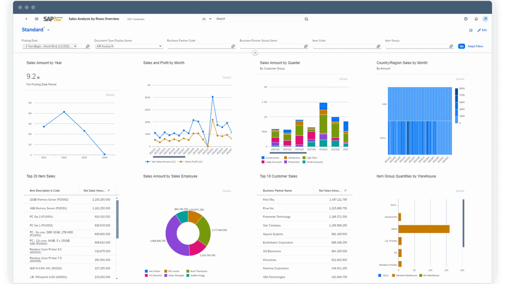Image resolution: width=505 pixels, height=284 pixels.
Task: Click the Adapt Filters link
Action: pyautogui.click(x=475, y=46)
